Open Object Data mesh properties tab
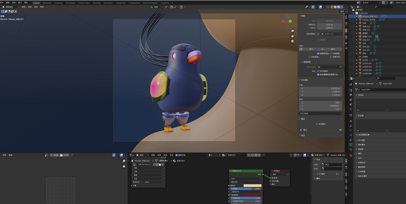 pyautogui.click(x=351, y=144)
